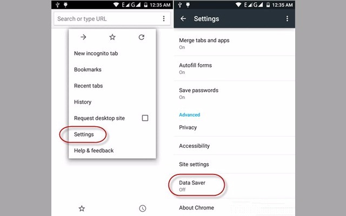Bookmark page with star icon in menu
The image size is (346, 216).
tap(112, 37)
